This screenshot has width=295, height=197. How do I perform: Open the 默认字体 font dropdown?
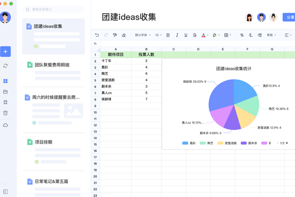143,35
